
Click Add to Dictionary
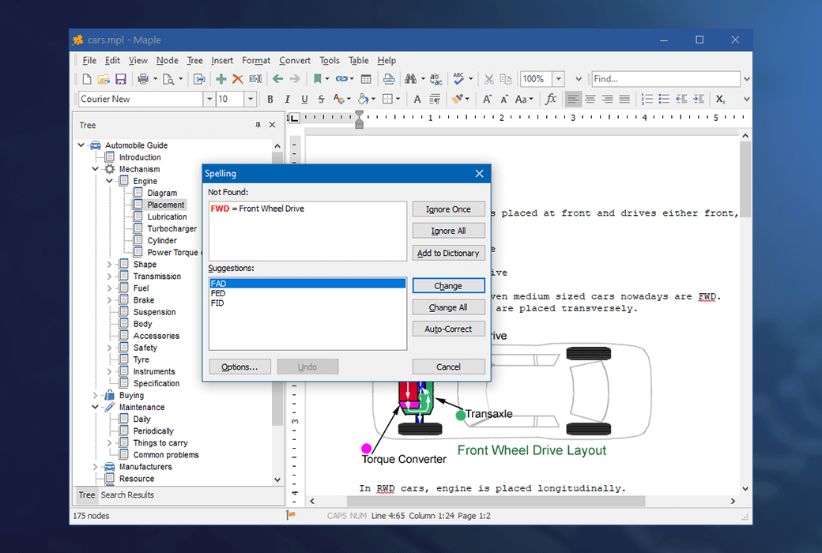[x=448, y=253]
